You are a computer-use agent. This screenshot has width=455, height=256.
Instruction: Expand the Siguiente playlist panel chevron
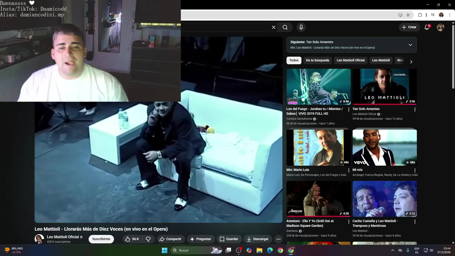pos(410,45)
